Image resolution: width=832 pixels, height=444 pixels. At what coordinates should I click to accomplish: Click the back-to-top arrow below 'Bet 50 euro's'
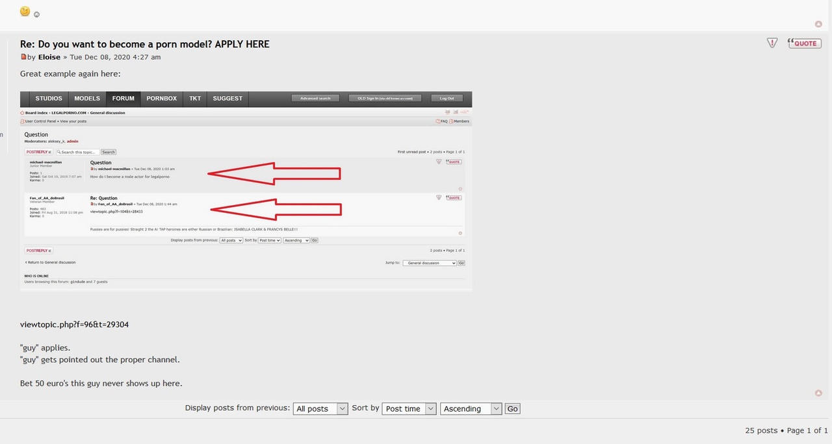(818, 393)
